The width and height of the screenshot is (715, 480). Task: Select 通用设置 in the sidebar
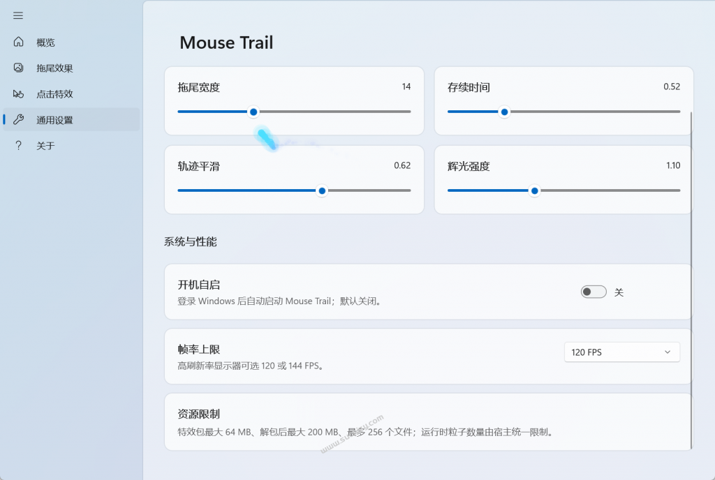point(71,120)
